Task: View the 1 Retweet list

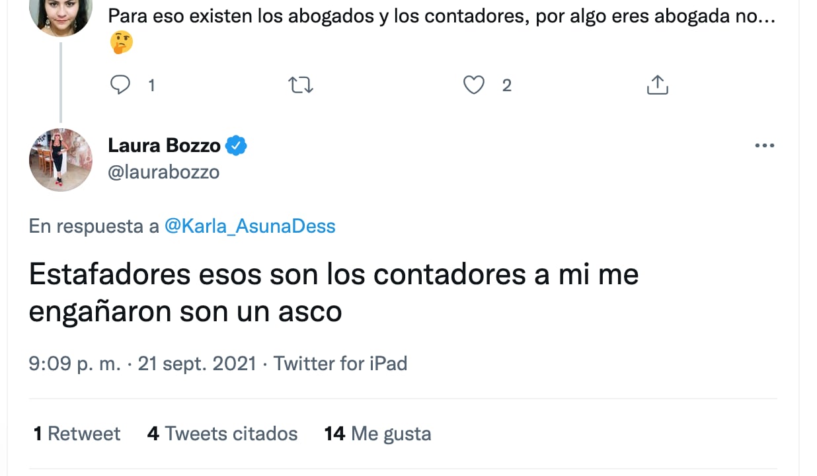Action: point(76,433)
